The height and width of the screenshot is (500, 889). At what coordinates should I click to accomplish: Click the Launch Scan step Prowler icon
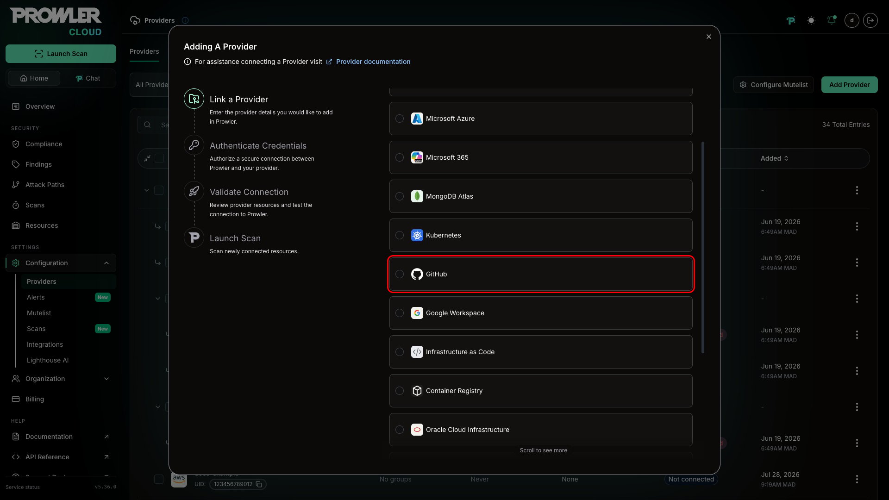tap(194, 237)
